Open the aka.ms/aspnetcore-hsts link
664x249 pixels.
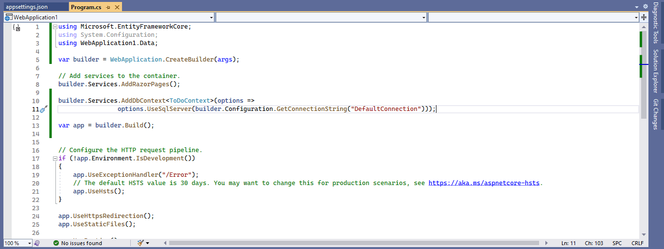point(485,183)
